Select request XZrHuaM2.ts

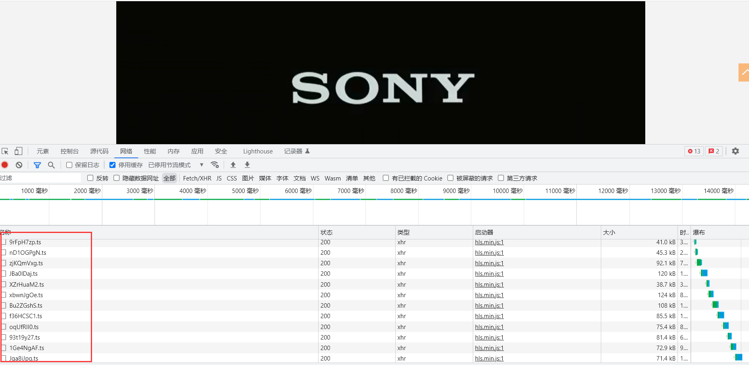[27, 285]
